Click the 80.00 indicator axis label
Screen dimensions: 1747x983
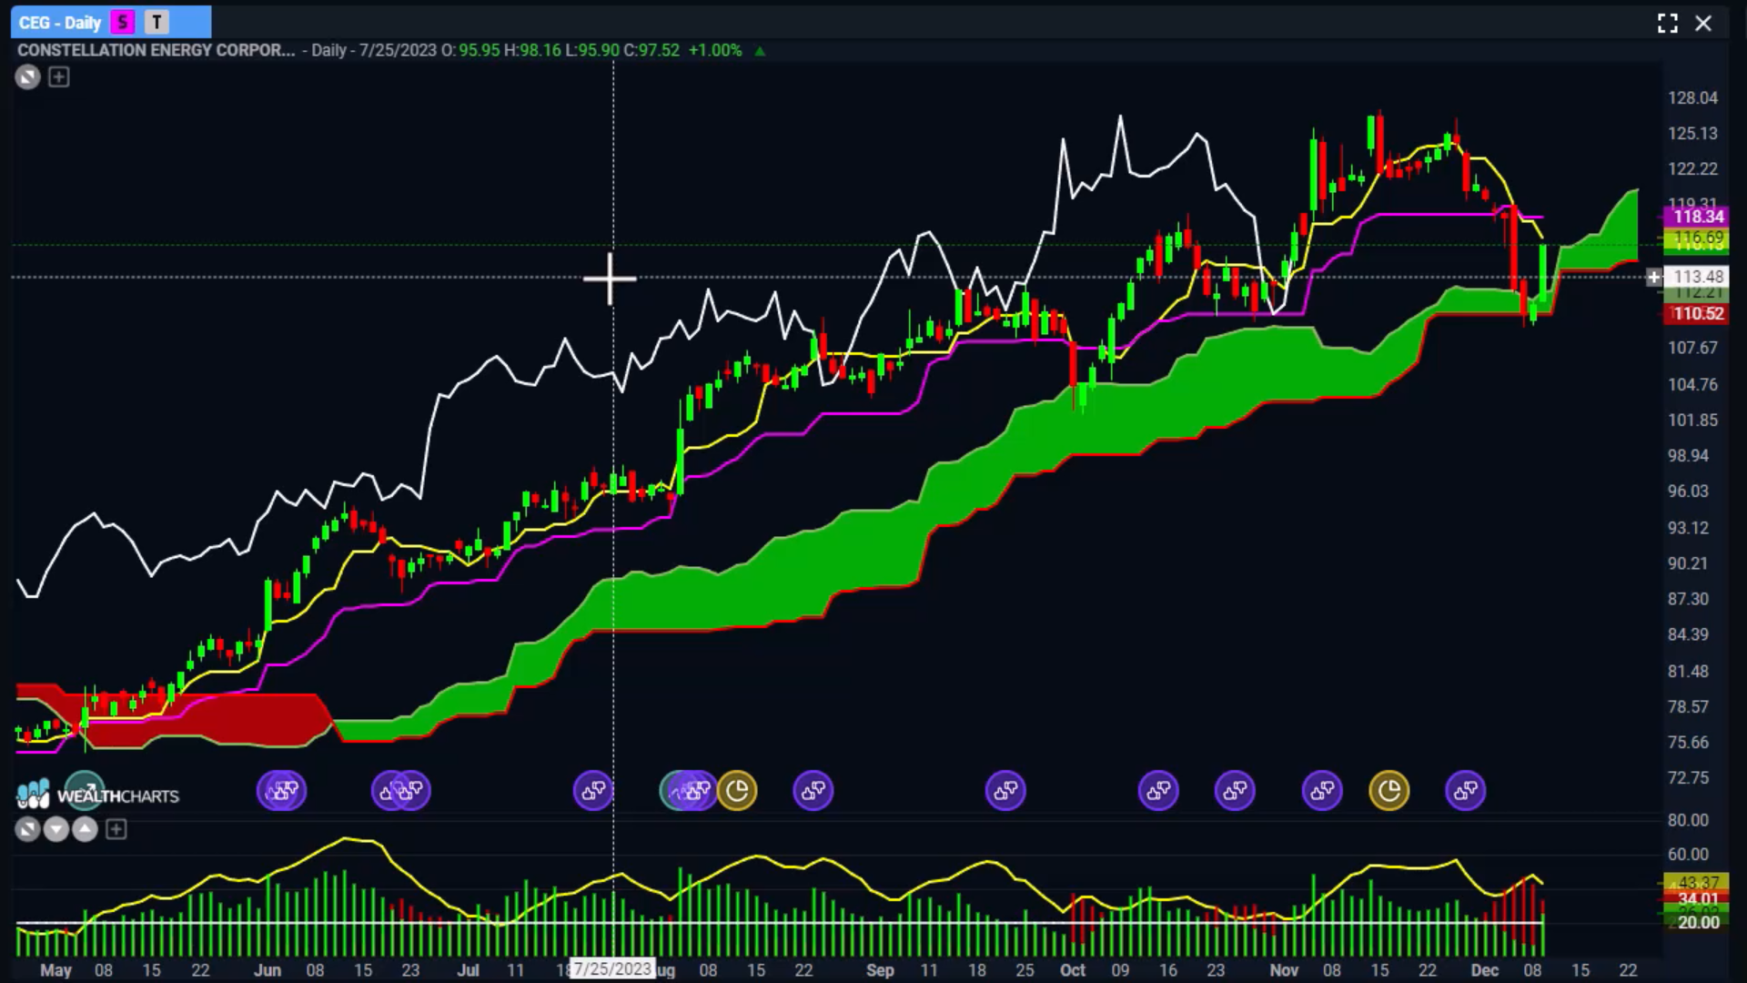[1688, 819]
